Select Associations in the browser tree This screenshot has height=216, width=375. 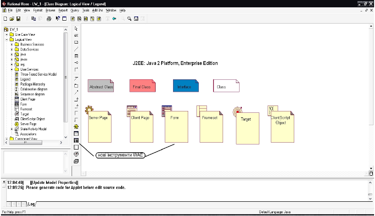tap(28, 134)
